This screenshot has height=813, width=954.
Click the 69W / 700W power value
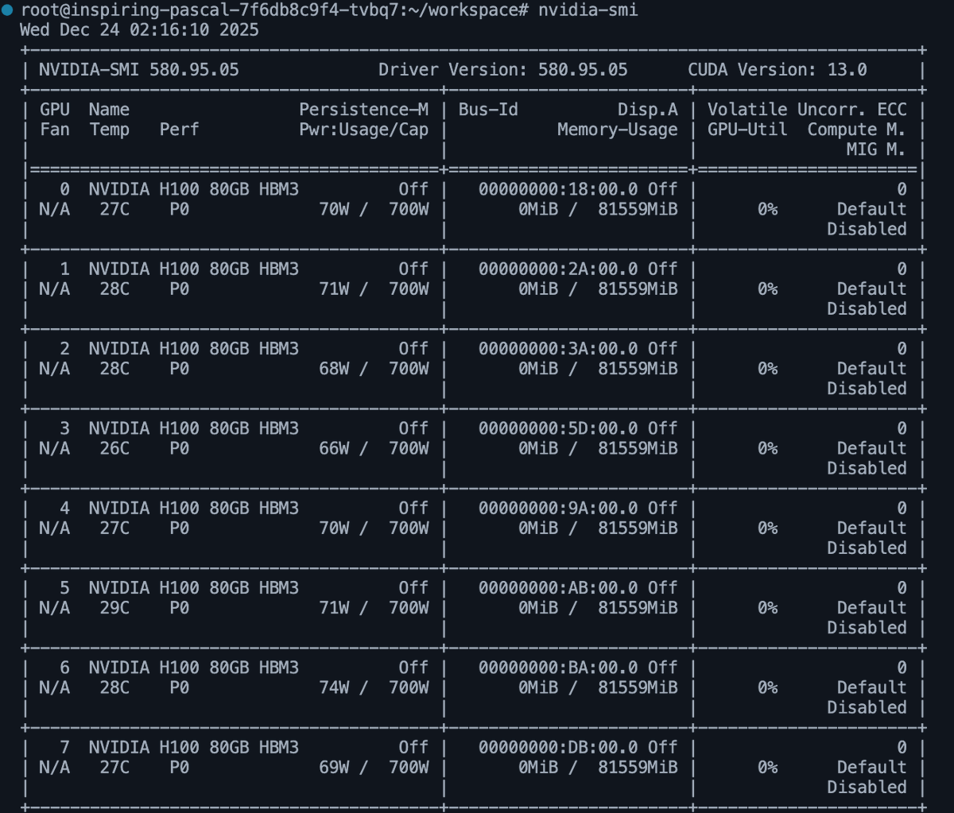click(x=374, y=767)
